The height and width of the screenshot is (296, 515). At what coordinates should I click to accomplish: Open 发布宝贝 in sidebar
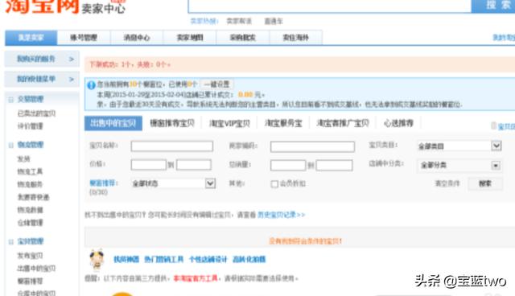pyautogui.click(x=31, y=256)
